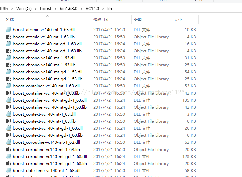Expand breadcrumb chevron before Win (C:)
The image size is (242, 177).
tap(12, 9)
